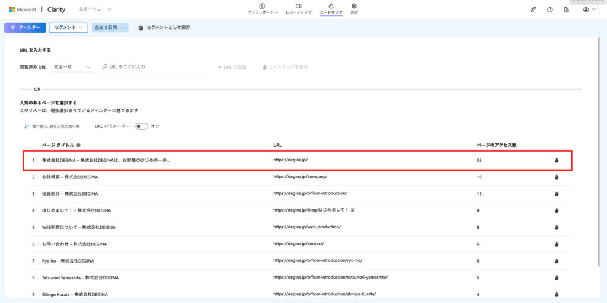Switch to the レコーディング tab
Screen dimensions: 607x303
(x=298, y=9)
